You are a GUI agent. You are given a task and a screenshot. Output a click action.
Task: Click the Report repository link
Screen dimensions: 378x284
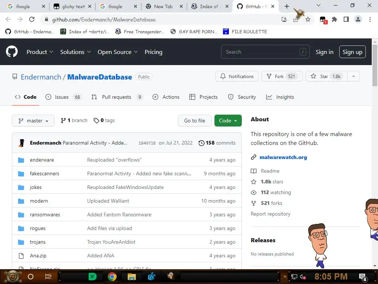[271, 214]
